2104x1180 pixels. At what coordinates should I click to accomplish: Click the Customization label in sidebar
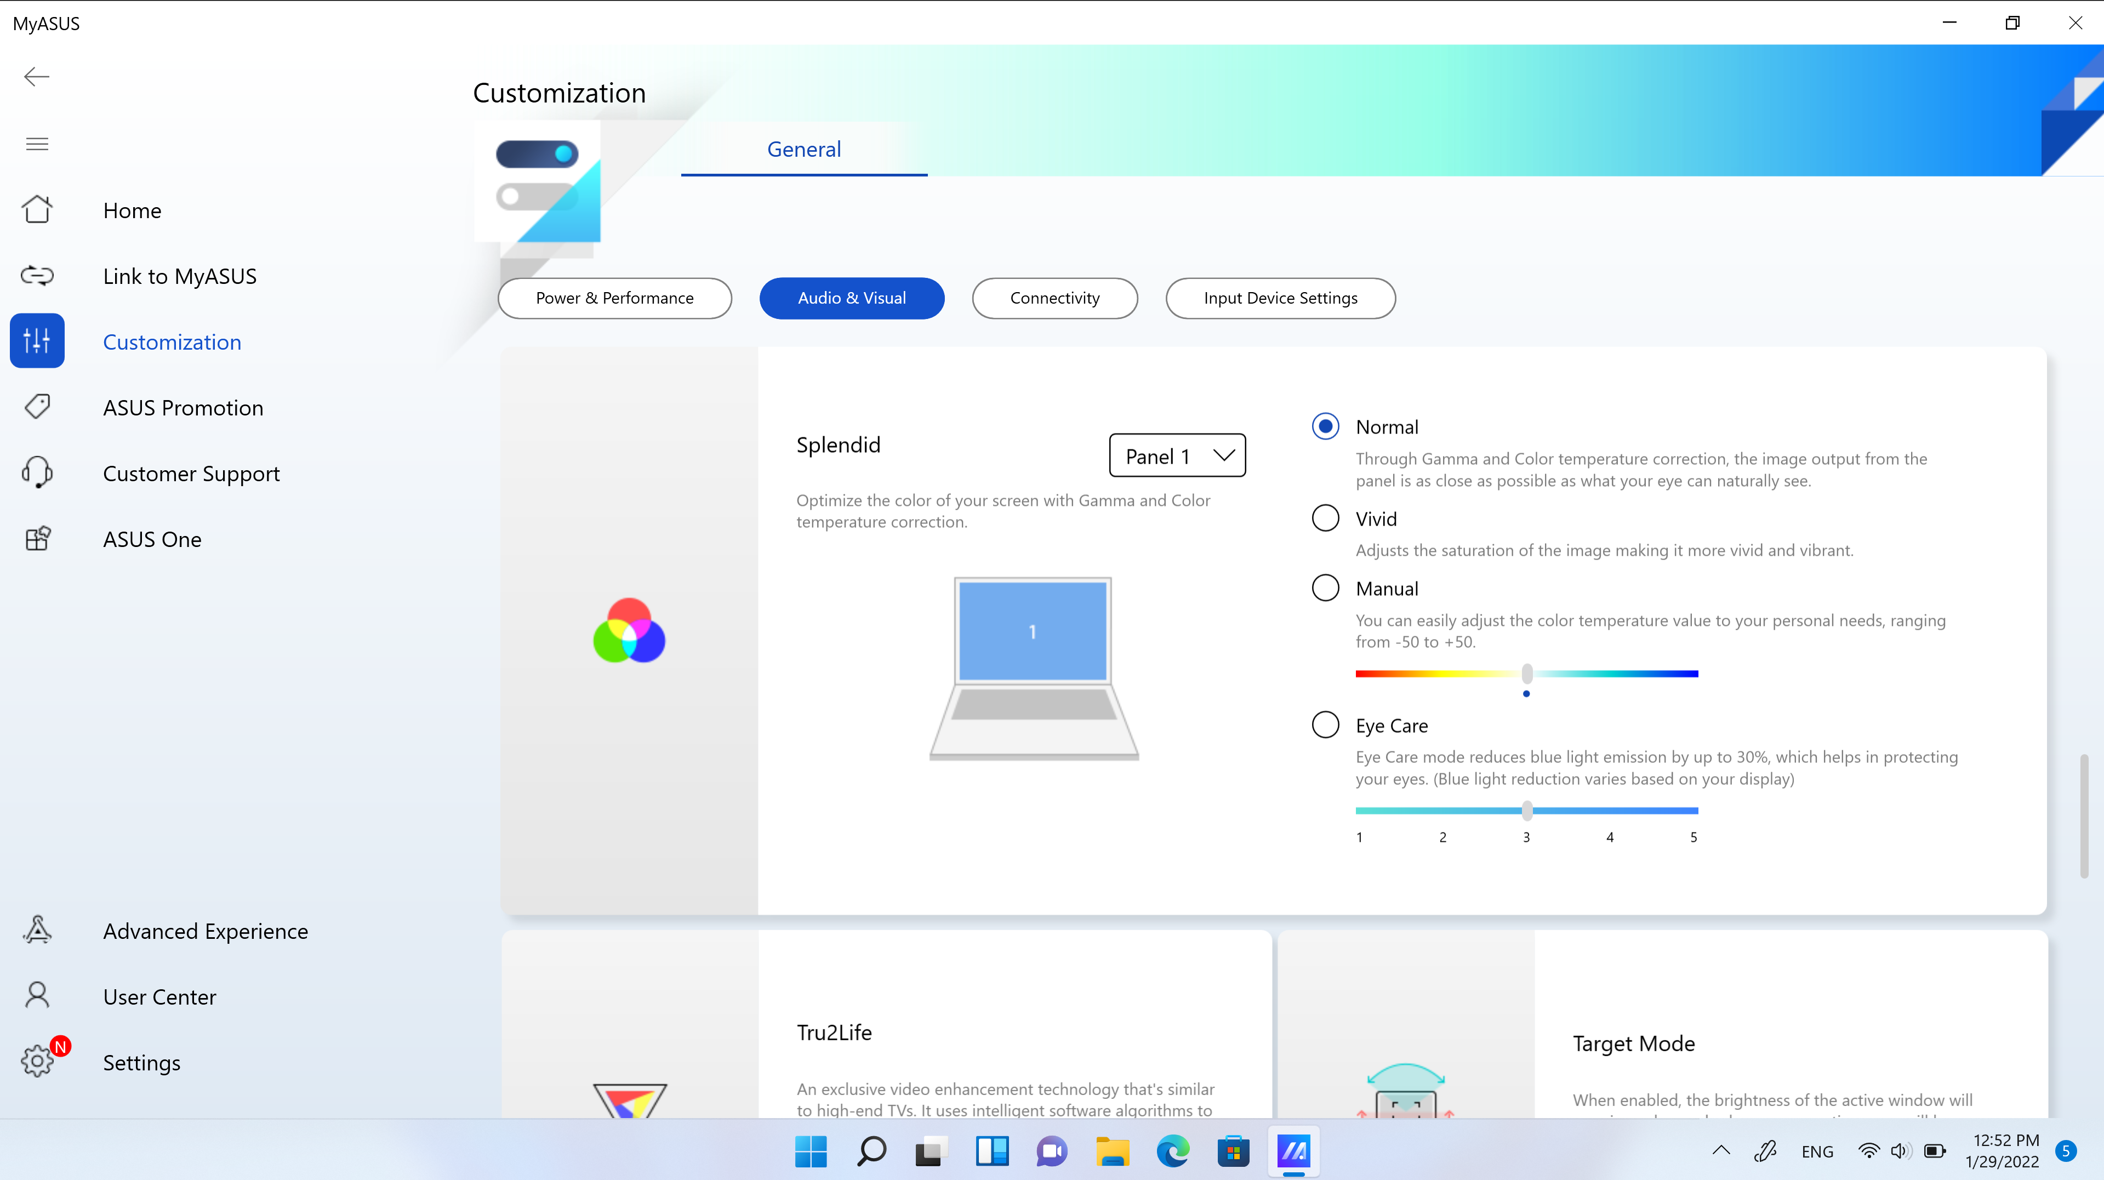(x=172, y=342)
